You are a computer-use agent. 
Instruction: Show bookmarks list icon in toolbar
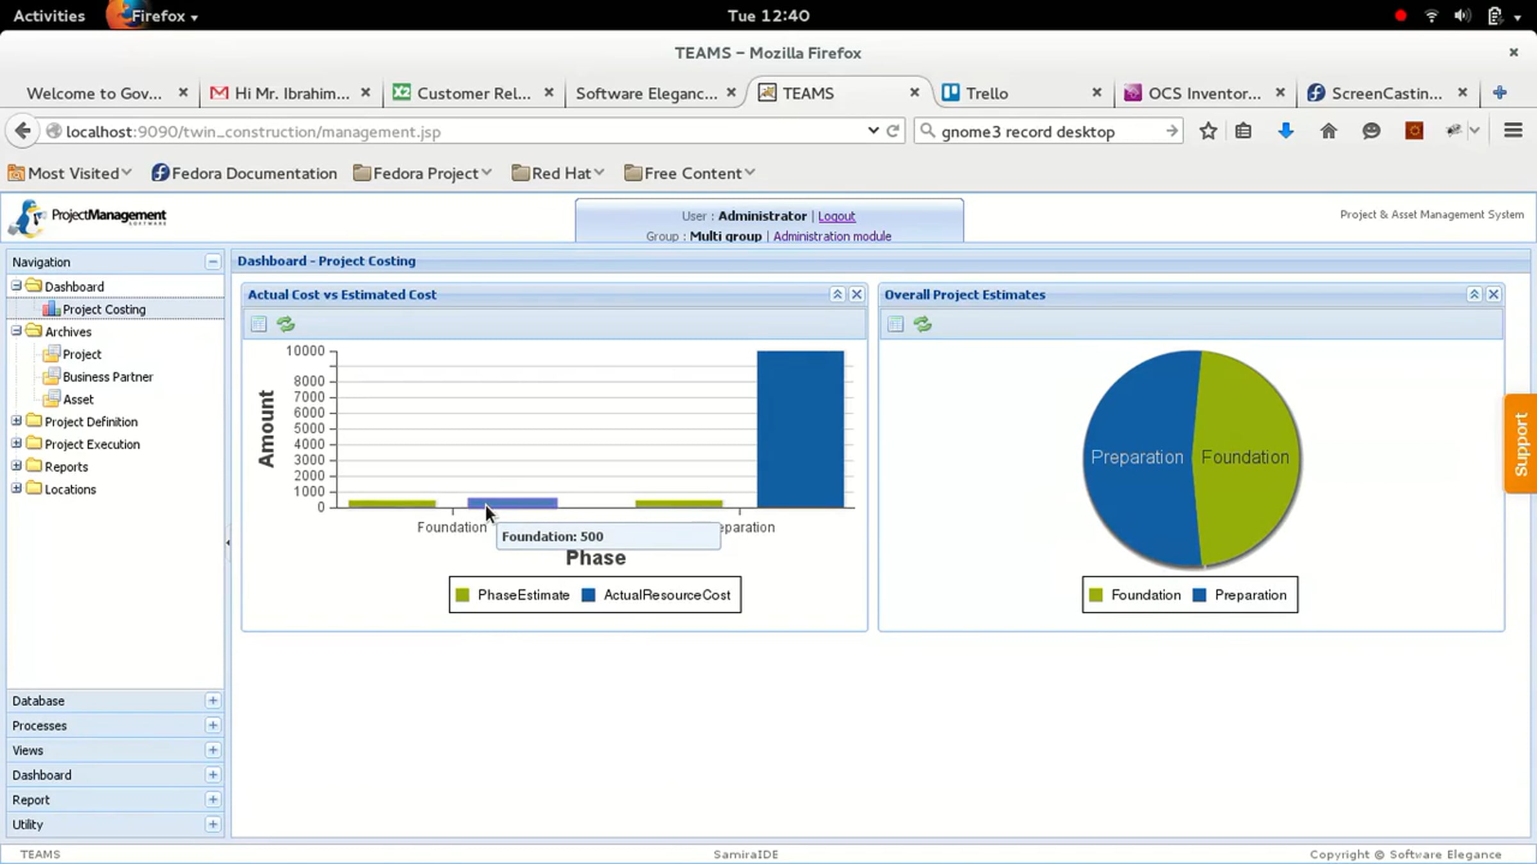coord(1243,131)
